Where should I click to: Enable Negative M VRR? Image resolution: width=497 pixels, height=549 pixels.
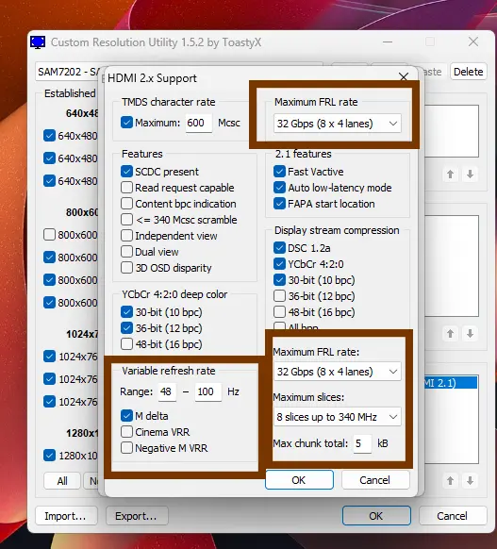(126, 448)
